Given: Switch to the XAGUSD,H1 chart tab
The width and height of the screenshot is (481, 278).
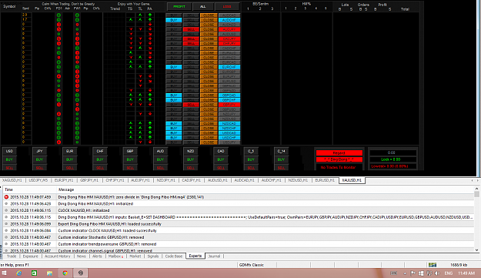Looking at the screenshot, I should [x=12, y=180].
